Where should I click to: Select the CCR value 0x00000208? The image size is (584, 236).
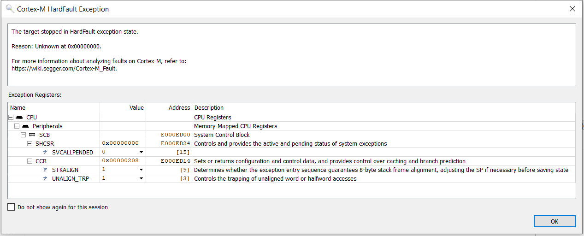(120, 161)
